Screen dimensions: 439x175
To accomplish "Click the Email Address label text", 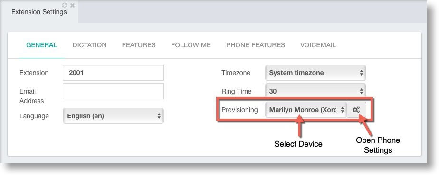I will (31, 96).
